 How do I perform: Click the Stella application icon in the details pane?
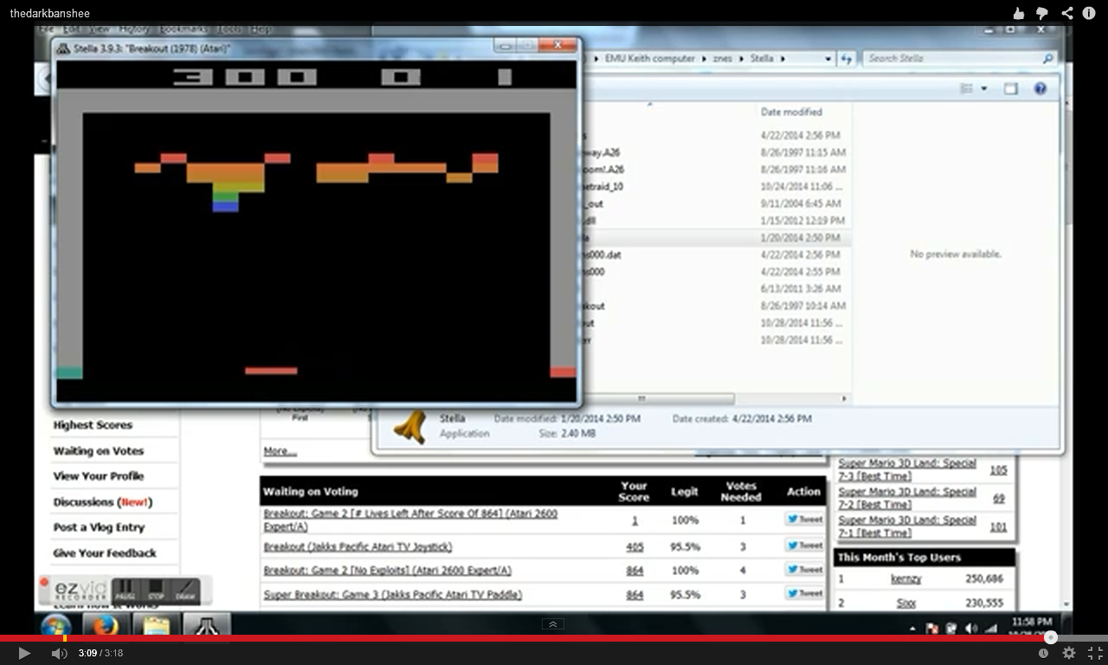tap(410, 425)
